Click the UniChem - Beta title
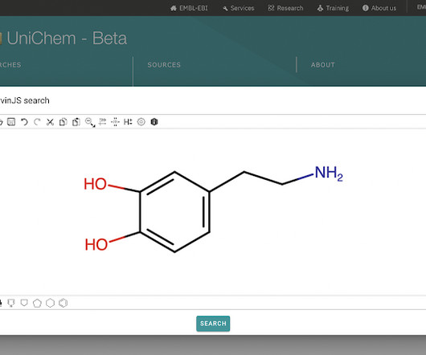Image resolution: width=426 pixels, height=355 pixels. pyautogui.click(x=67, y=38)
